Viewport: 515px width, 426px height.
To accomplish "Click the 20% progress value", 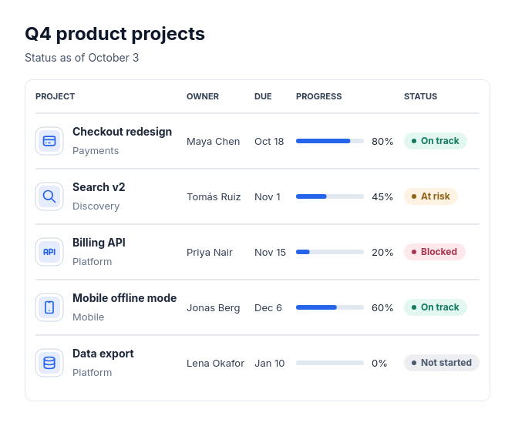I will click(x=382, y=253).
